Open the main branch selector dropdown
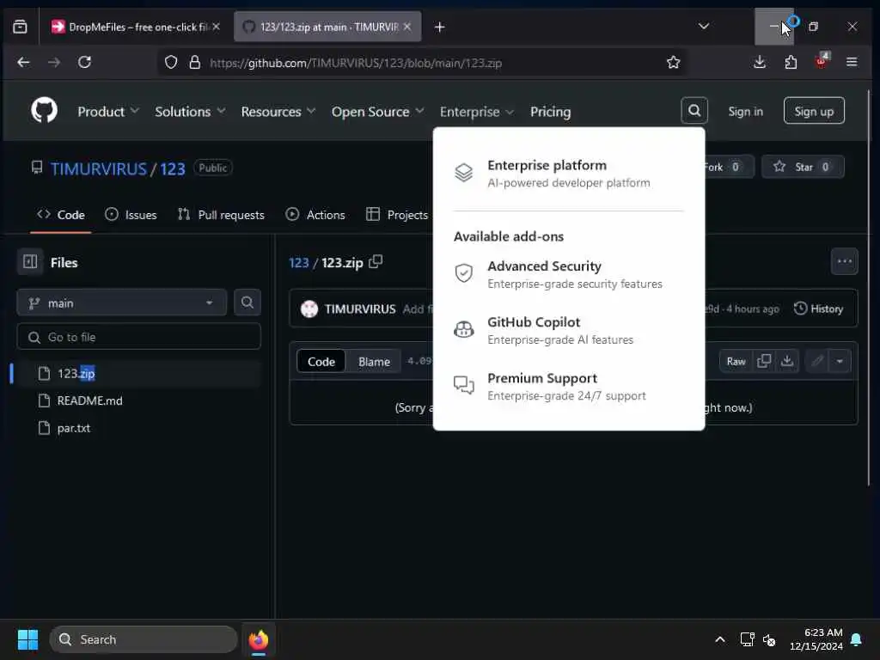 [x=122, y=302]
